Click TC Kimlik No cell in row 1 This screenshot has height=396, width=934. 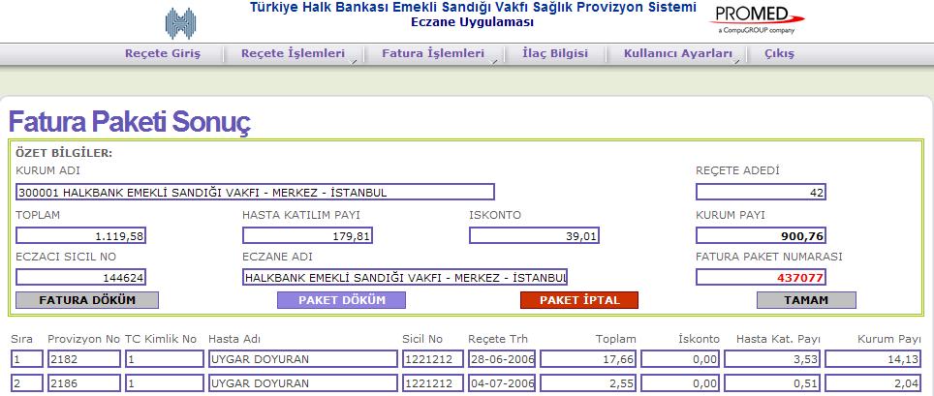tap(165, 359)
